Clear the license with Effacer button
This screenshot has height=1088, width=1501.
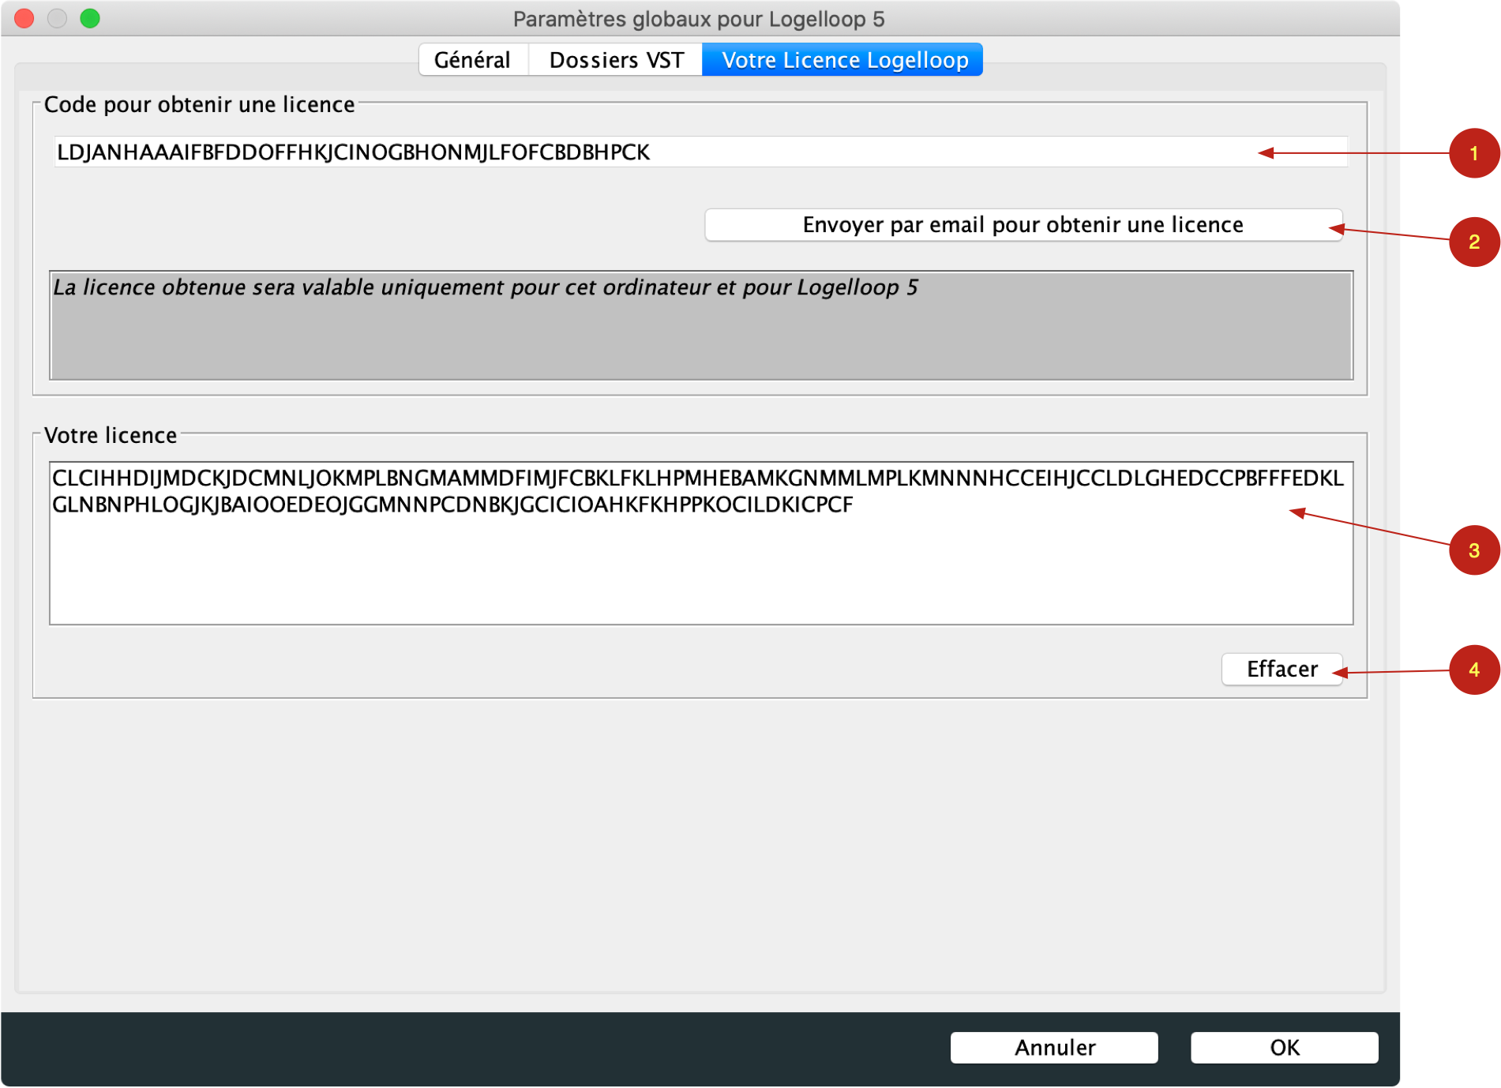[x=1281, y=670]
